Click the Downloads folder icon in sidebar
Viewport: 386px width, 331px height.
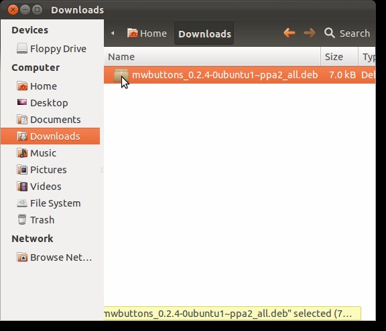point(22,136)
